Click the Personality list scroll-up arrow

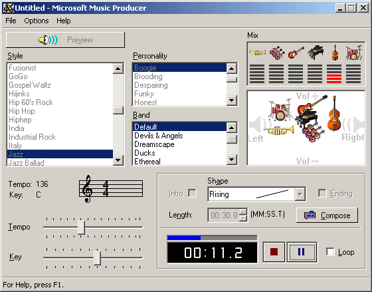(232, 69)
